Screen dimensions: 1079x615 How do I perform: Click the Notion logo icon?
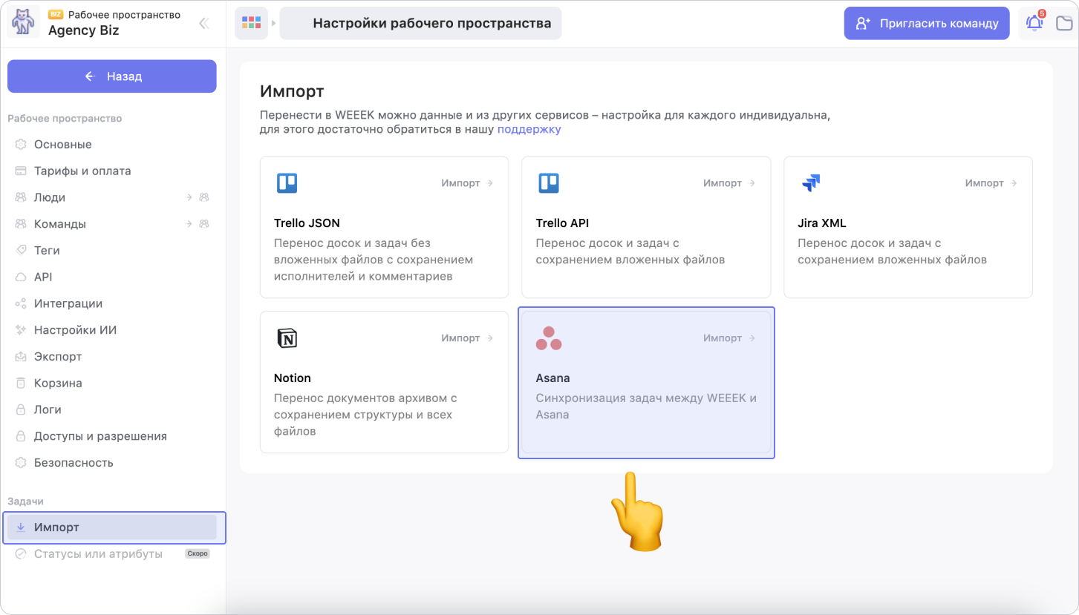coord(287,338)
